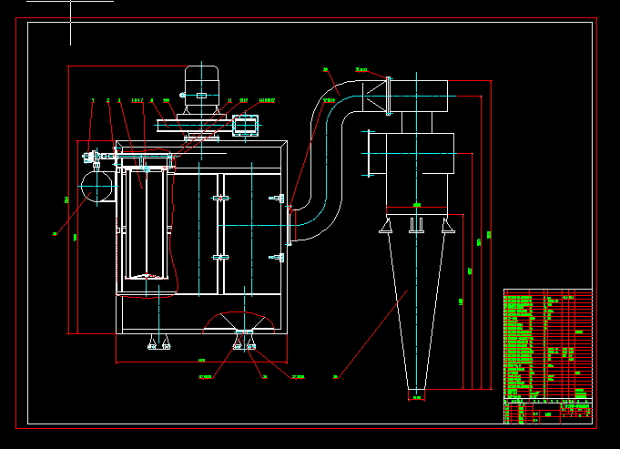This screenshot has height=449, width=620.
Task: Select the horizontal width dimension below the housing
Action: (x=201, y=362)
